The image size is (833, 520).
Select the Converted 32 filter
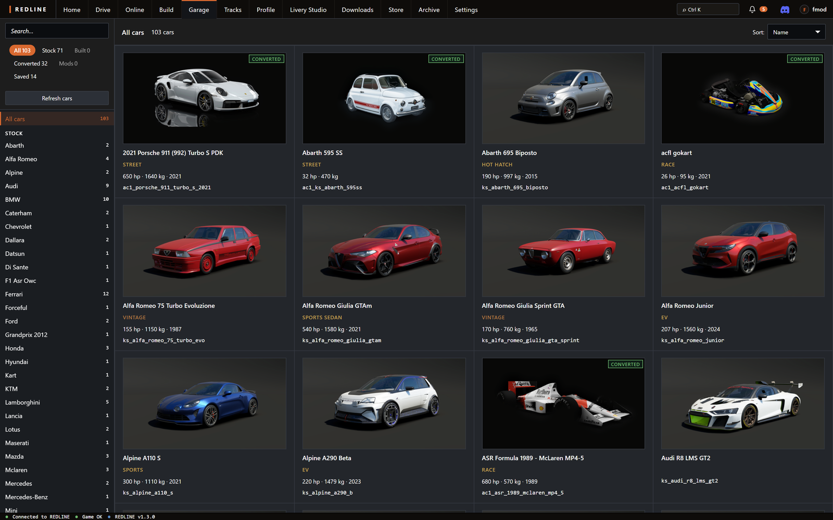coord(31,63)
